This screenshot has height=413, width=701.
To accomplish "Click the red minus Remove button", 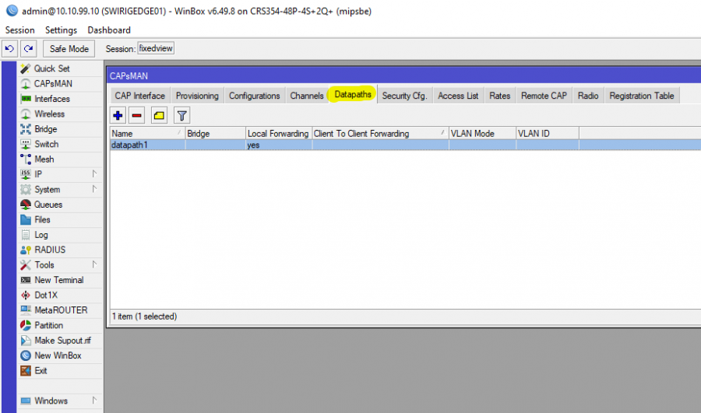I will (x=137, y=116).
